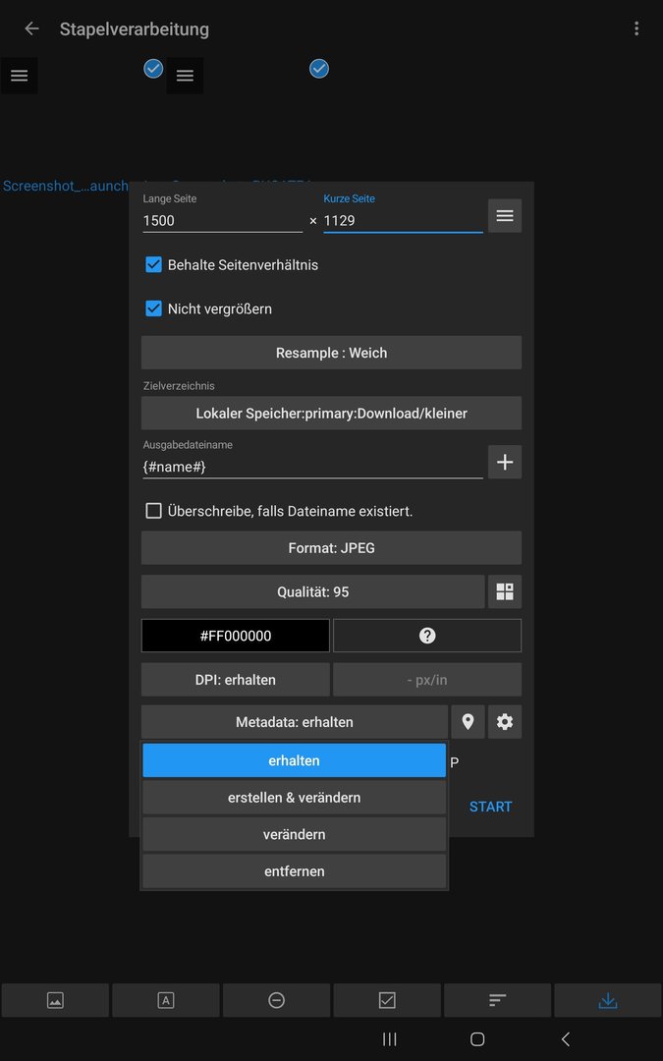Open the Metadata: erhalten dropdown

point(295,722)
